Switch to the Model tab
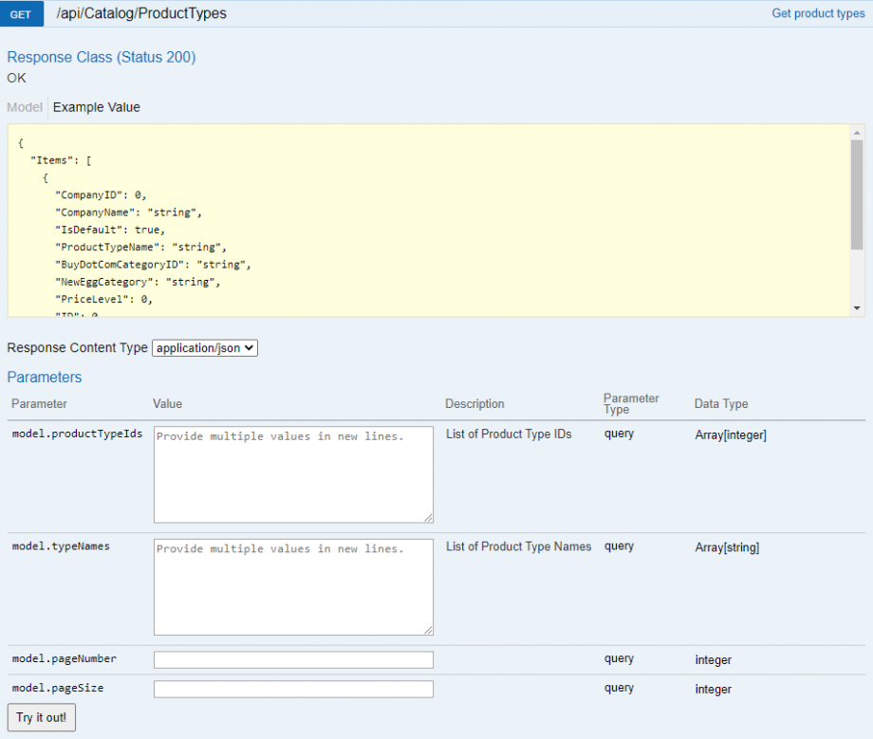The height and width of the screenshot is (739, 873). tap(24, 106)
